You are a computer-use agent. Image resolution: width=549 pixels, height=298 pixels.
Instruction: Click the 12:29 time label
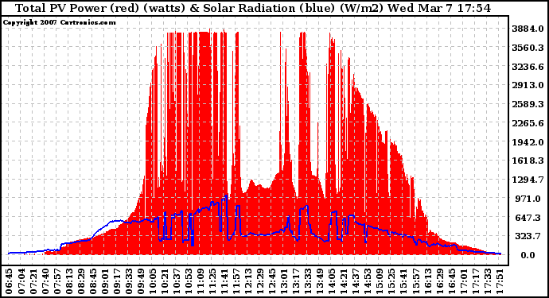tap(260, 281)
